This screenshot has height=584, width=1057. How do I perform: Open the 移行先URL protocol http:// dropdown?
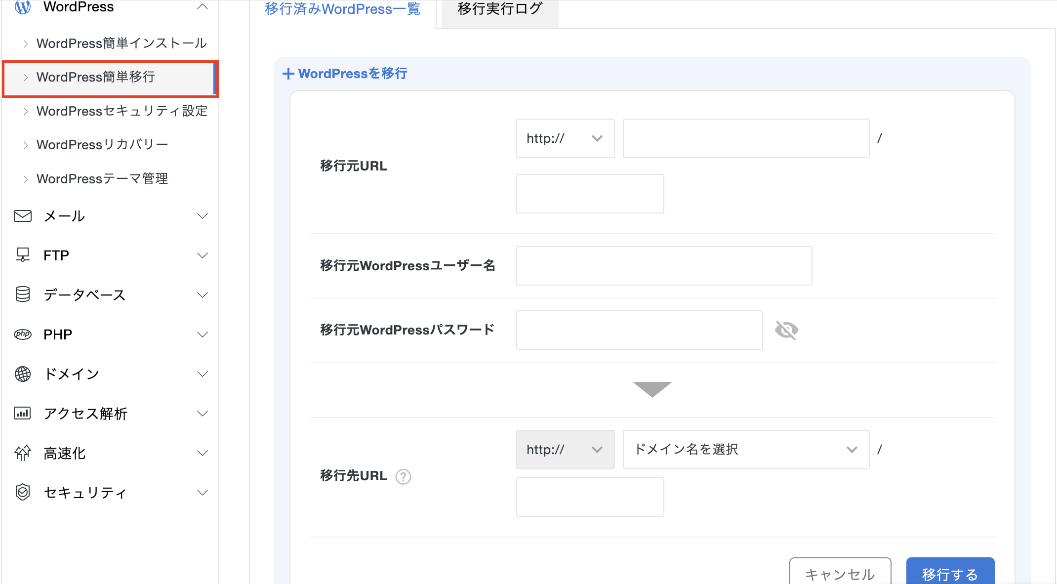(x=566, y=450)
